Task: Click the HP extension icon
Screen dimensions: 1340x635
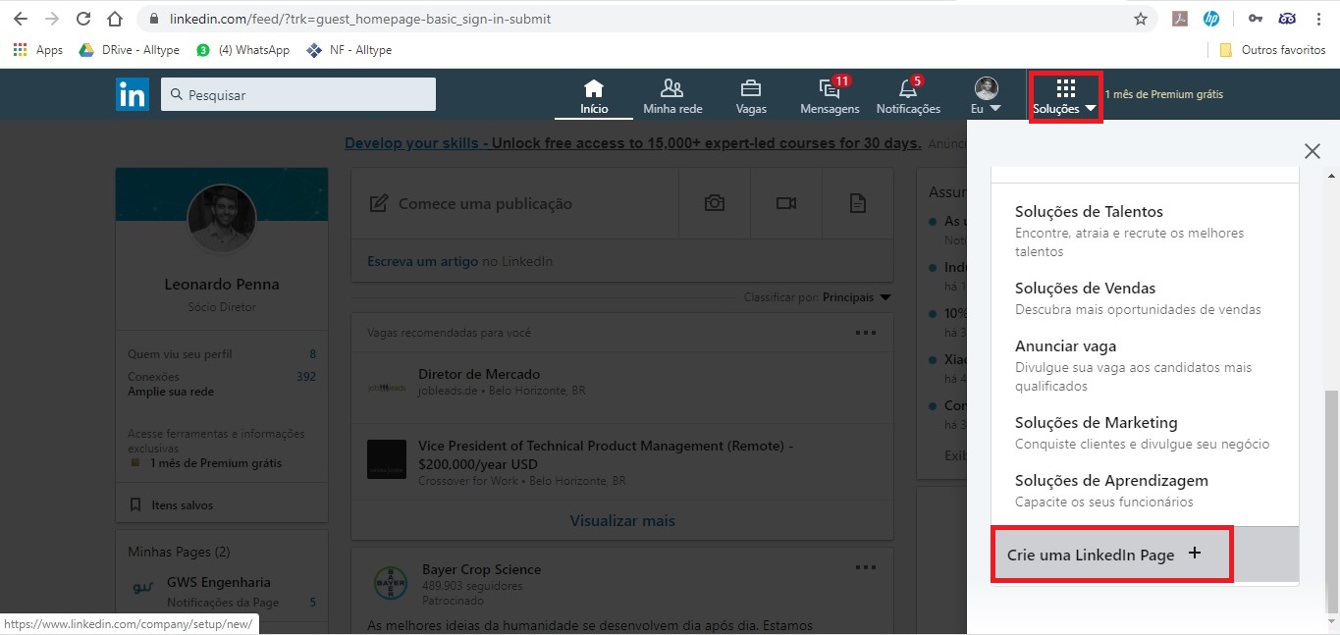Action: (x=1210, y=19)
